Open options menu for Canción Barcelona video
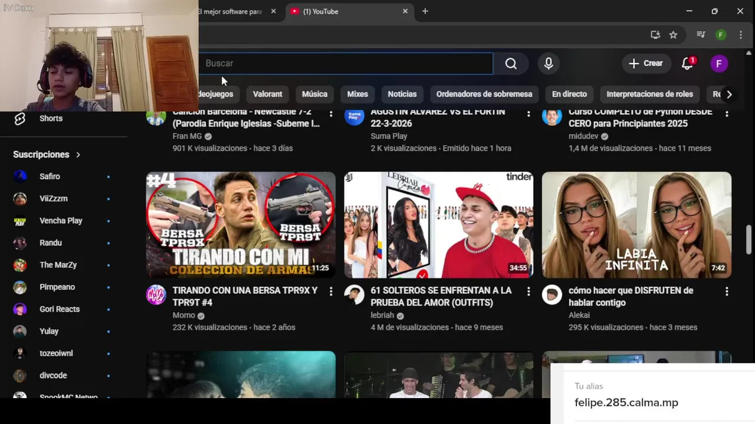The width and height of the screenshot is (755, 424). pyautogui.click(x=331, y=114)
